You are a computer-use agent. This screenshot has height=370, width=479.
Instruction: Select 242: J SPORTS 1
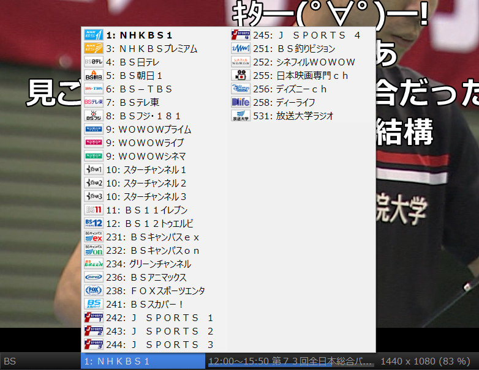coord(155,317)
